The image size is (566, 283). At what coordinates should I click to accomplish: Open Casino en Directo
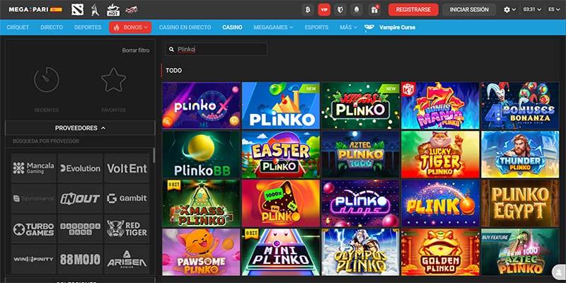pos(185,28)
